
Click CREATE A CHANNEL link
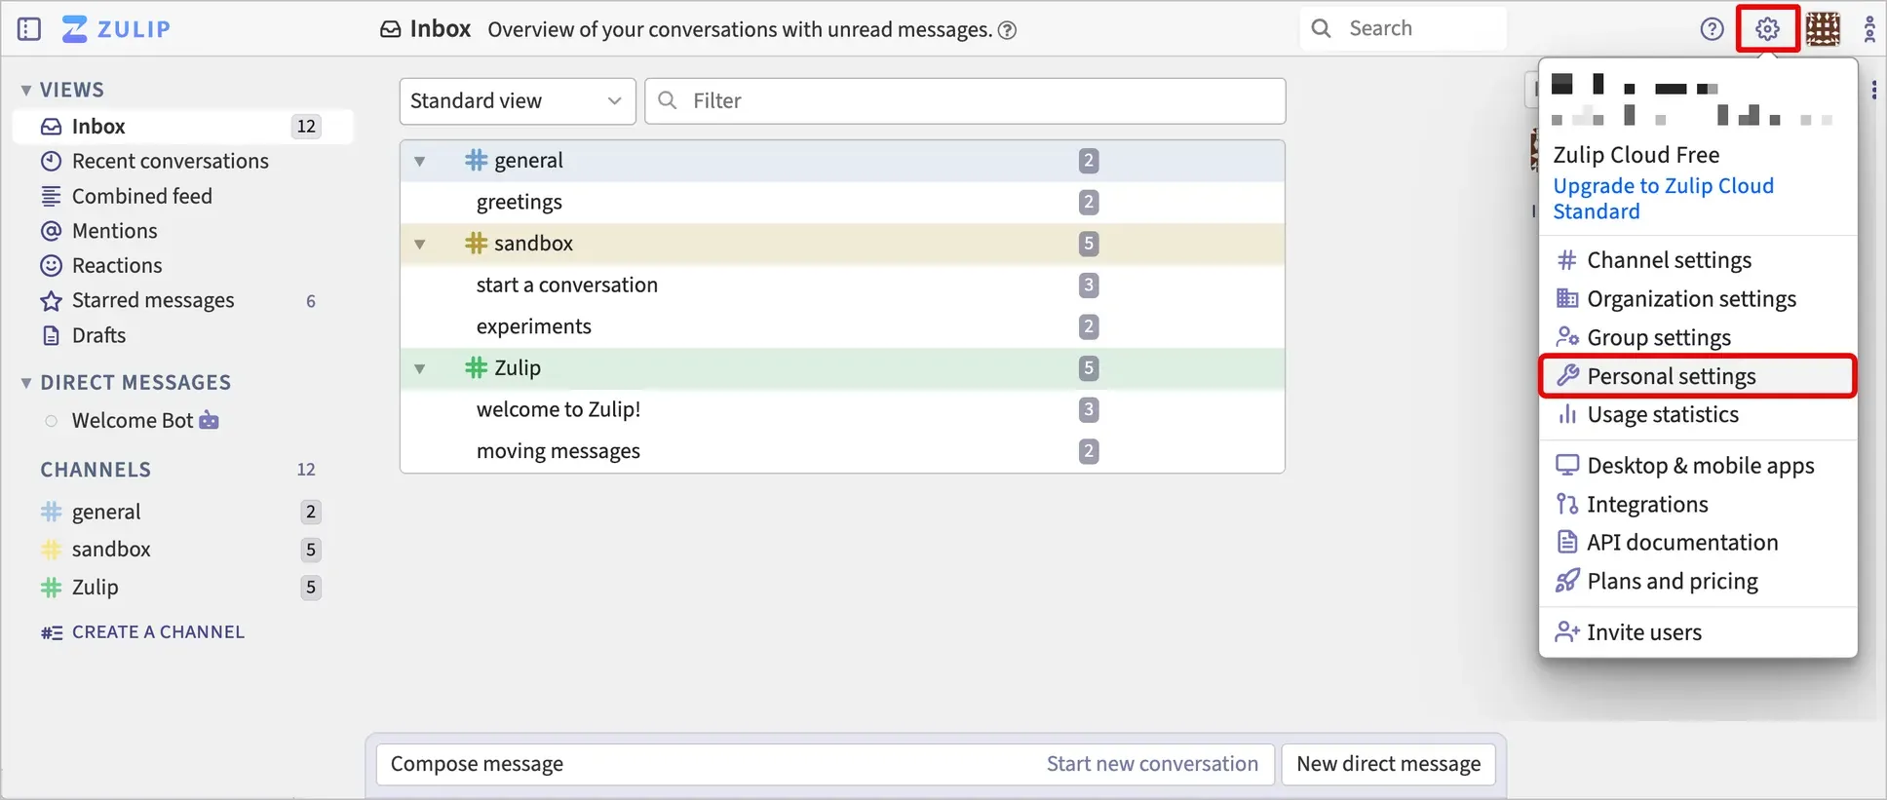pyautogui.click(x=158, y=632)
